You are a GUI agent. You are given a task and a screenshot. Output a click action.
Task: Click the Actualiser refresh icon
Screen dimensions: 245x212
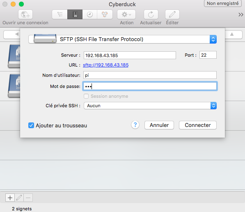[151, 14]
